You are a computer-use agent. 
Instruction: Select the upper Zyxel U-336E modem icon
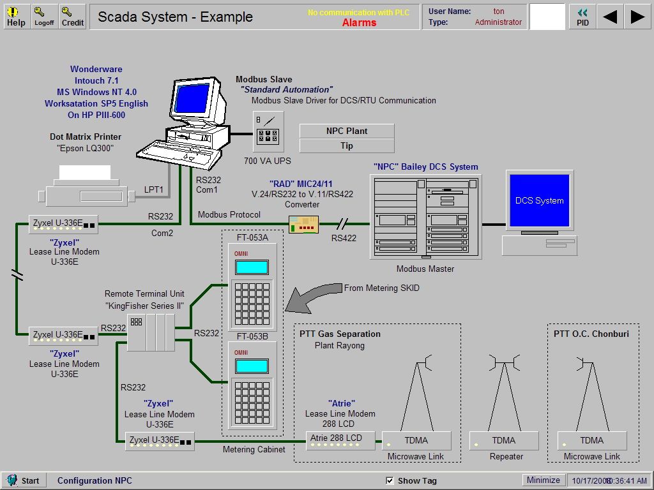(x=62, y=223)
